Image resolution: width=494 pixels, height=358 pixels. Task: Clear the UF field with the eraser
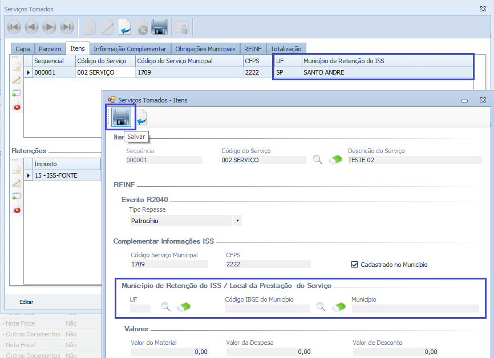pyautogui.click(x=184, y=308)
